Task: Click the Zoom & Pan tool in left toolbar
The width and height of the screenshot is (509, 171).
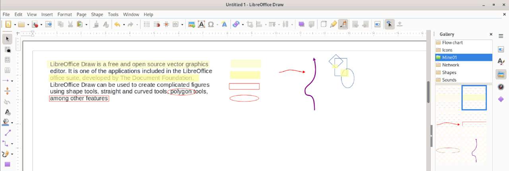Action: (7, 49)
